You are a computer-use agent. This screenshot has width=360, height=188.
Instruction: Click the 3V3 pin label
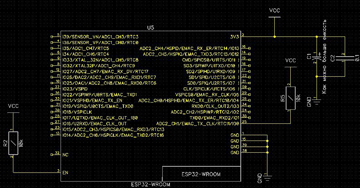click(234, 36)
